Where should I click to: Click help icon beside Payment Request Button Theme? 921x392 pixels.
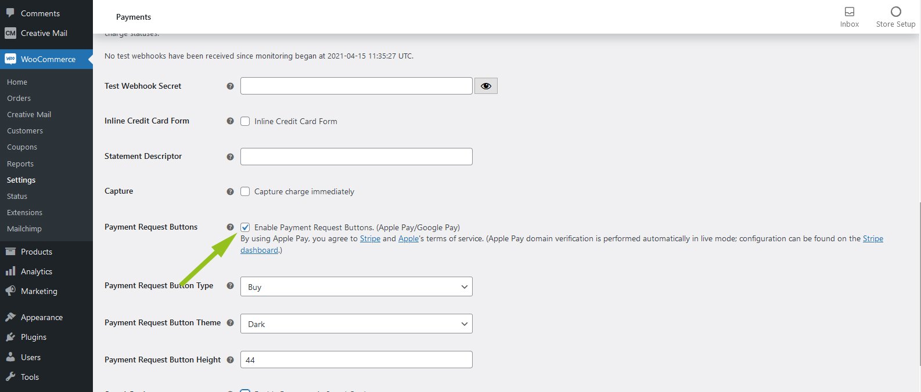[x=230, y=323]
